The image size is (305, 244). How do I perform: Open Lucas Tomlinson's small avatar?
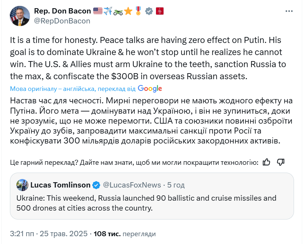22,185
